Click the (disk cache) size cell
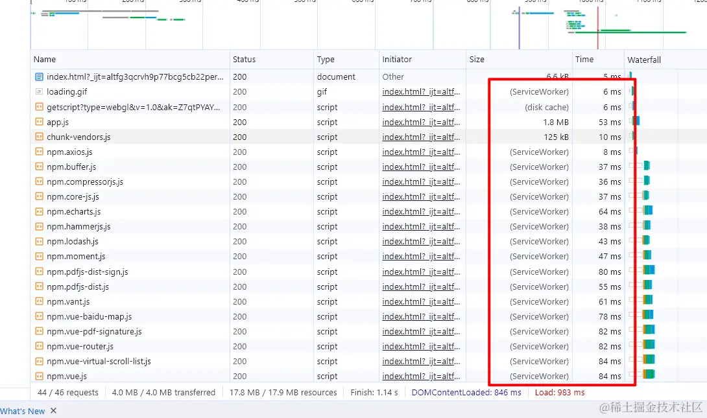Viewport: 707px width, 418px height. (x=547, y=107)
